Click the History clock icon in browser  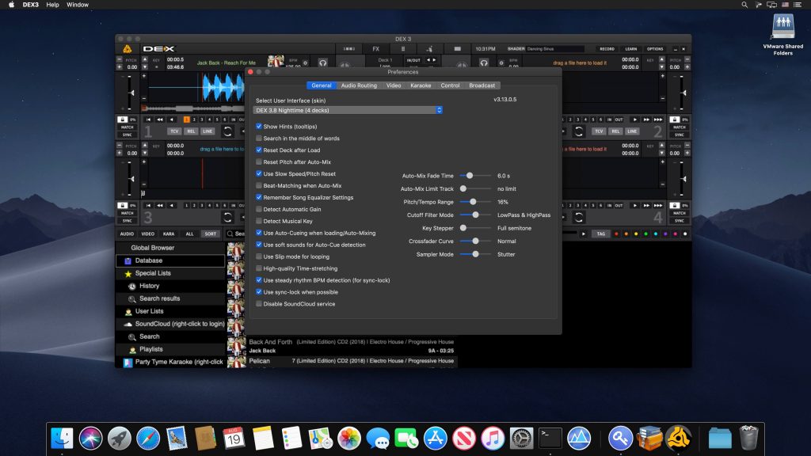click(x=131, y=286)
